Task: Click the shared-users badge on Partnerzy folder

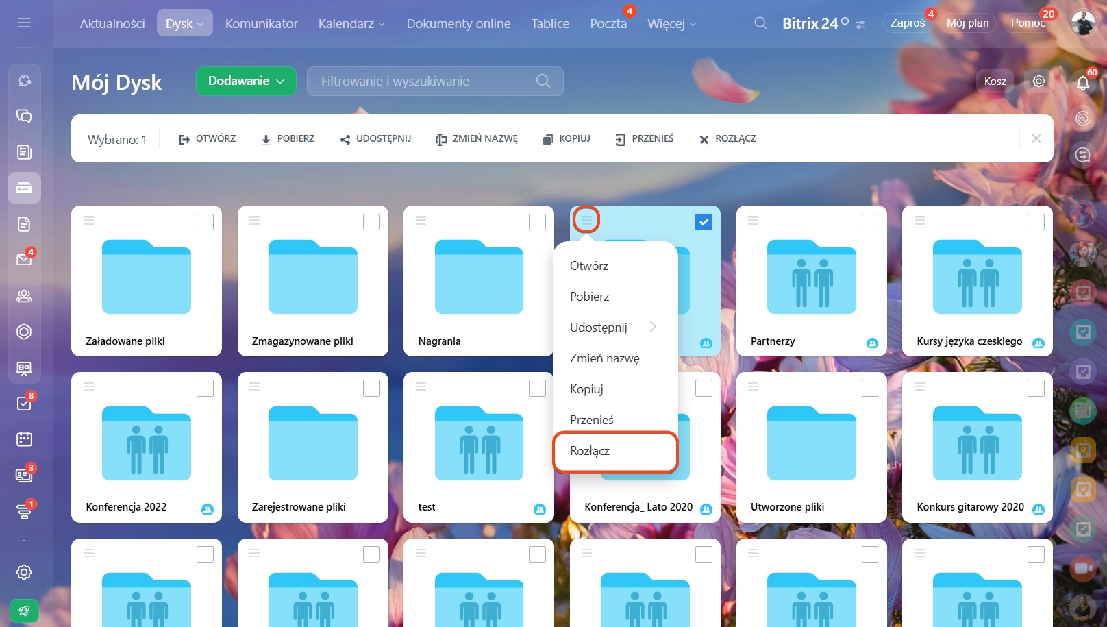Action: pyautogui.click(x=872, y=343)
